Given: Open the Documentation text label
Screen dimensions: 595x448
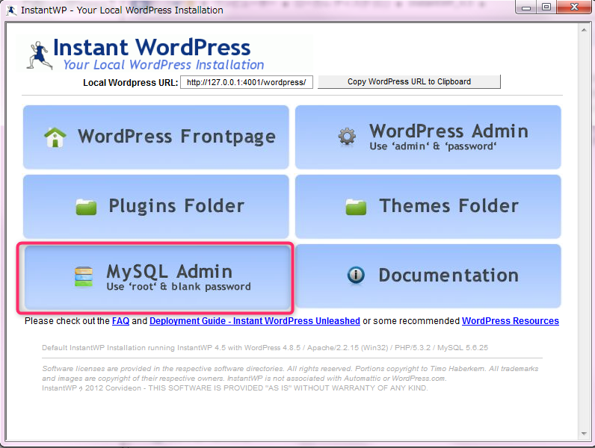Looking at the screenshot, I should 448,276.
